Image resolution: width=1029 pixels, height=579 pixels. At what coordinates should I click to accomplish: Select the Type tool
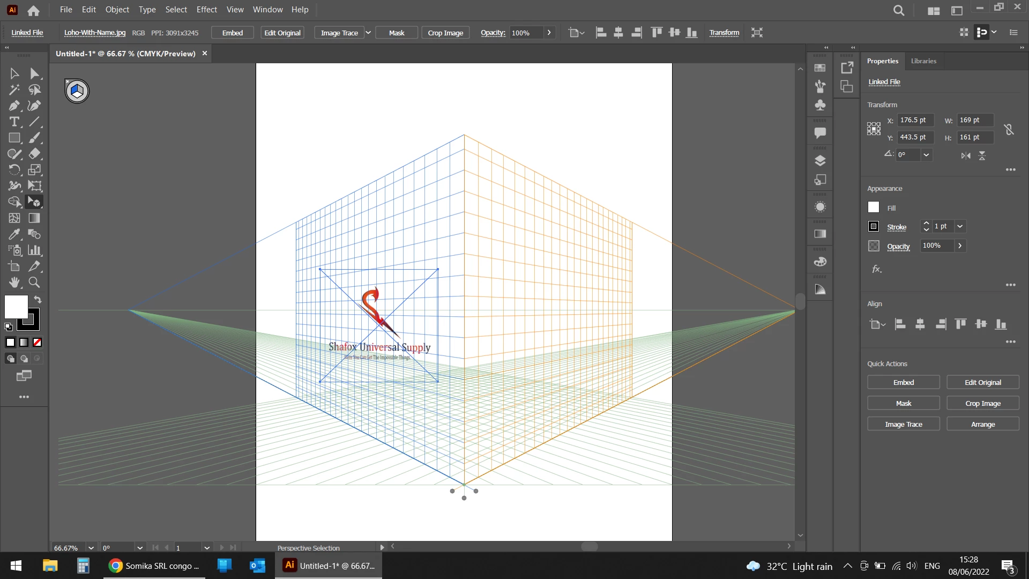[x=14, y=122]
